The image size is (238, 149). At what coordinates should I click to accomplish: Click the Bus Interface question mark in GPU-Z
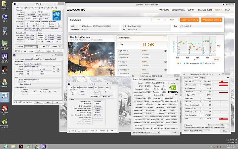(x=177, y=101)
